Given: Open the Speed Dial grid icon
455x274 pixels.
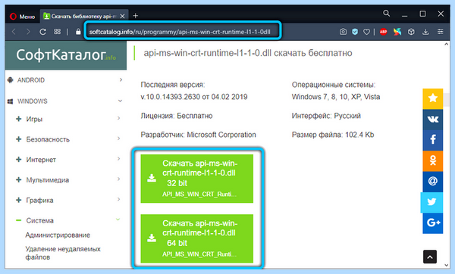Looking at the screenshot, I should (57, 31).
